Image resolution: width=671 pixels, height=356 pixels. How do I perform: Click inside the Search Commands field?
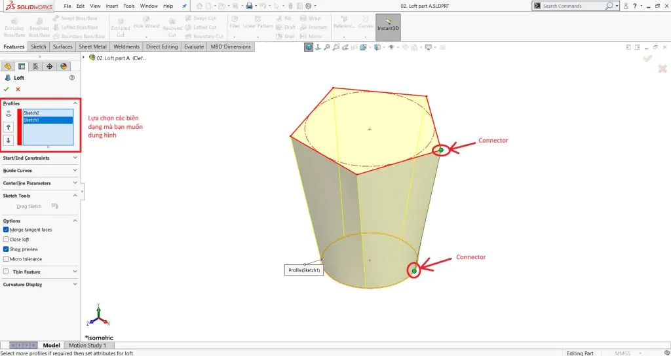[573, 6]
